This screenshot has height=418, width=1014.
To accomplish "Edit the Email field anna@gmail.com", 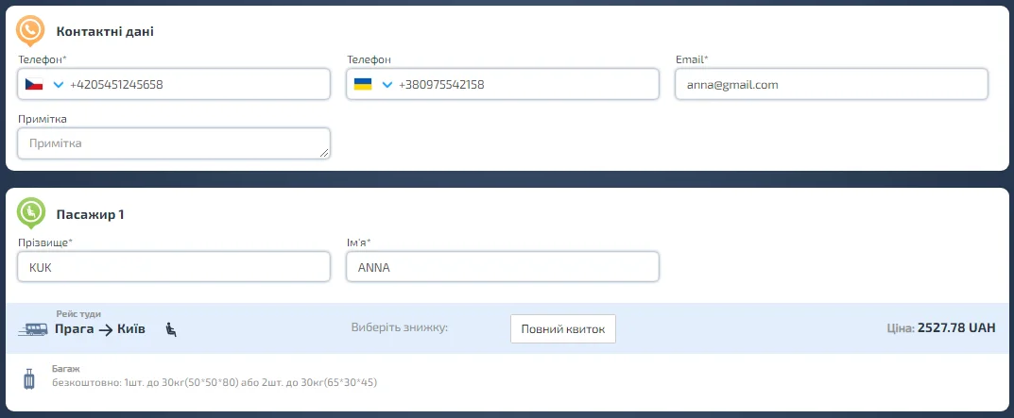I will coord(831,85).
